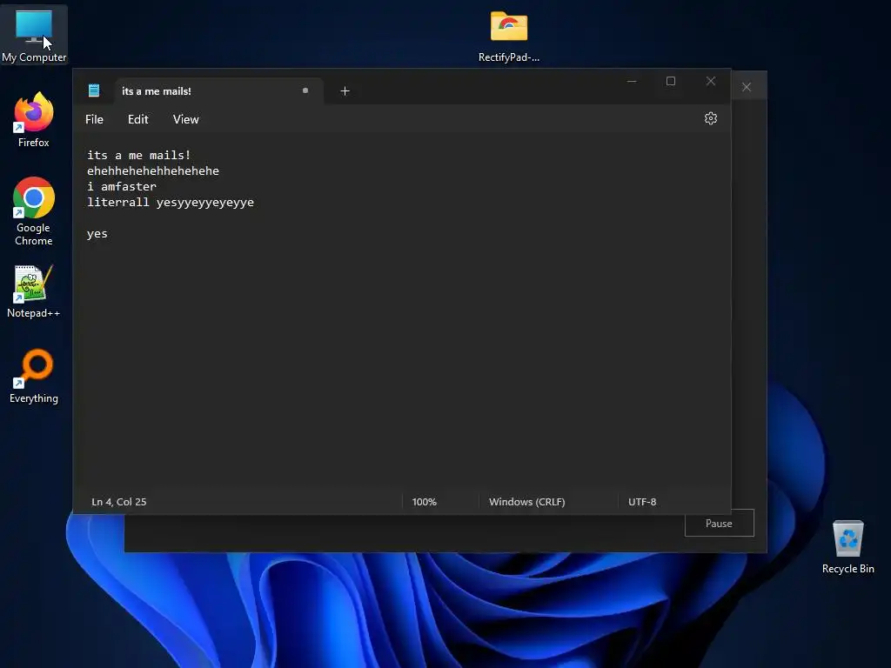Image resolution: width=891 pixels, height=668 pixels.
Task: Click the line 'literrall yesyyeyyeyeyye'
Action: tap(171, 202)
